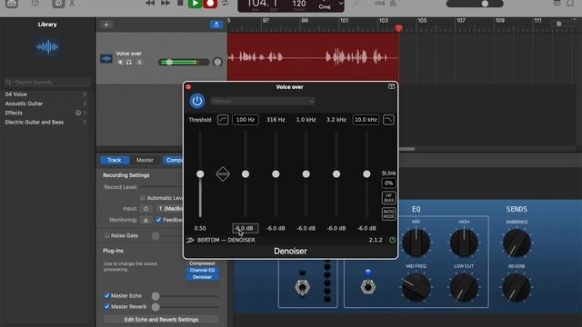Screen dimensions: 582x327
Task: Uncheck the Master Reverb checkbox
Action: pyautogui.click(x=107, y=307)
